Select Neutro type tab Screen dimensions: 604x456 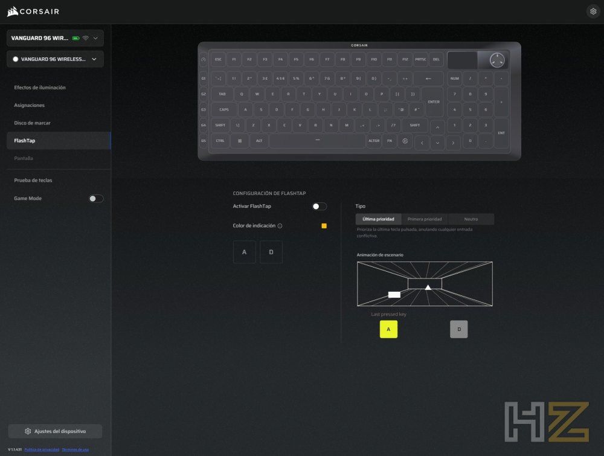[471, 219]
